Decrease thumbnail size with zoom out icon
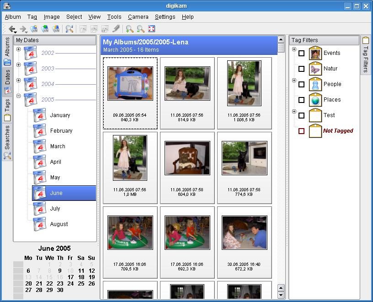 coord(141,29)
